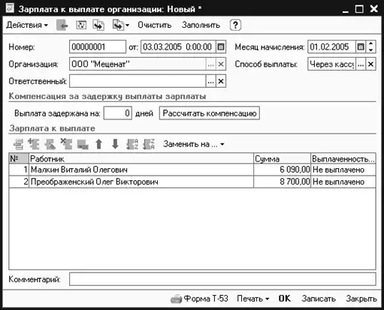384x310 pixels.
Task: Clear the Ответственный field
Action: (221, 81)
